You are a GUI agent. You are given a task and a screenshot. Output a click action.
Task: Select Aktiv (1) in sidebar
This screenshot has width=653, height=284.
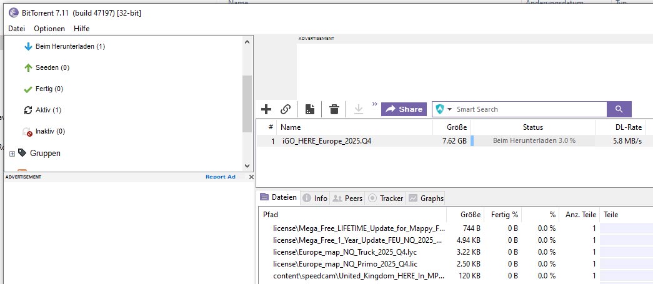click(x=48, y=110)
